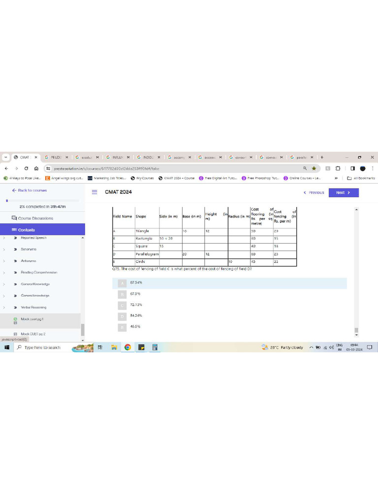This screenshot has height=504, width=378.
Task: Open Chrome three-dot menu
Action: (x=373, y=168)
